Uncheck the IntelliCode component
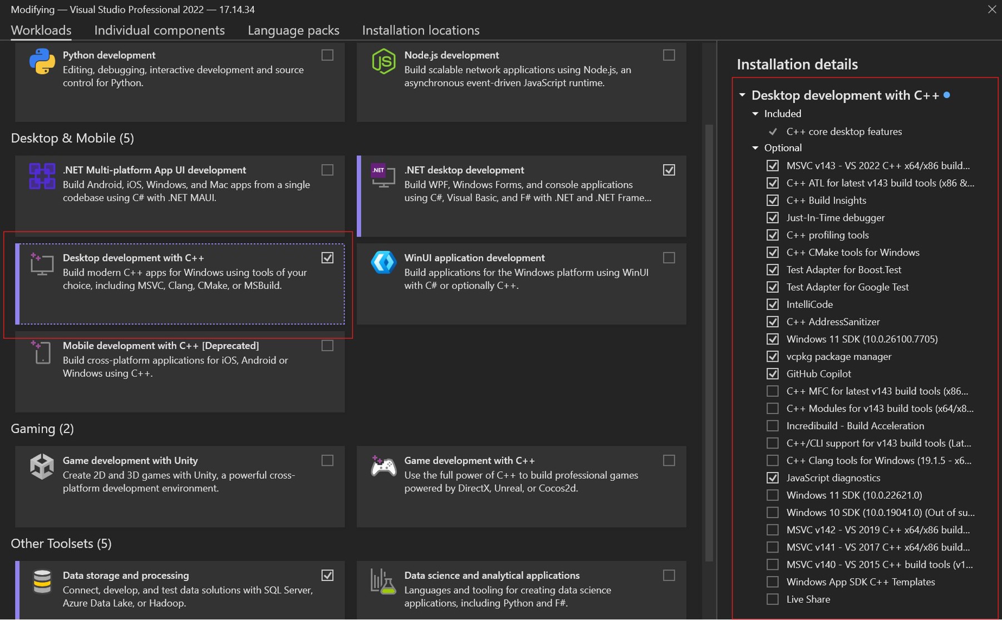 tap(773, 304)
